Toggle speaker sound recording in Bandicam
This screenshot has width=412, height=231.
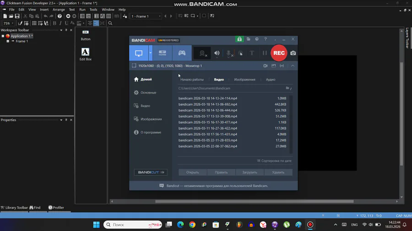pyautogui.click(x=217, y=53)
